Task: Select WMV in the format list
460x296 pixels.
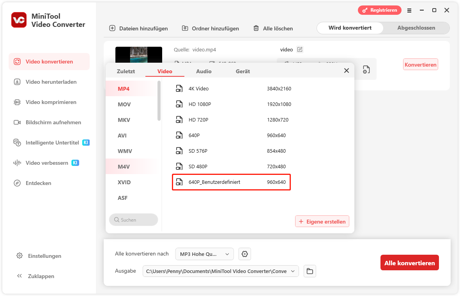Action: point(132,151)
